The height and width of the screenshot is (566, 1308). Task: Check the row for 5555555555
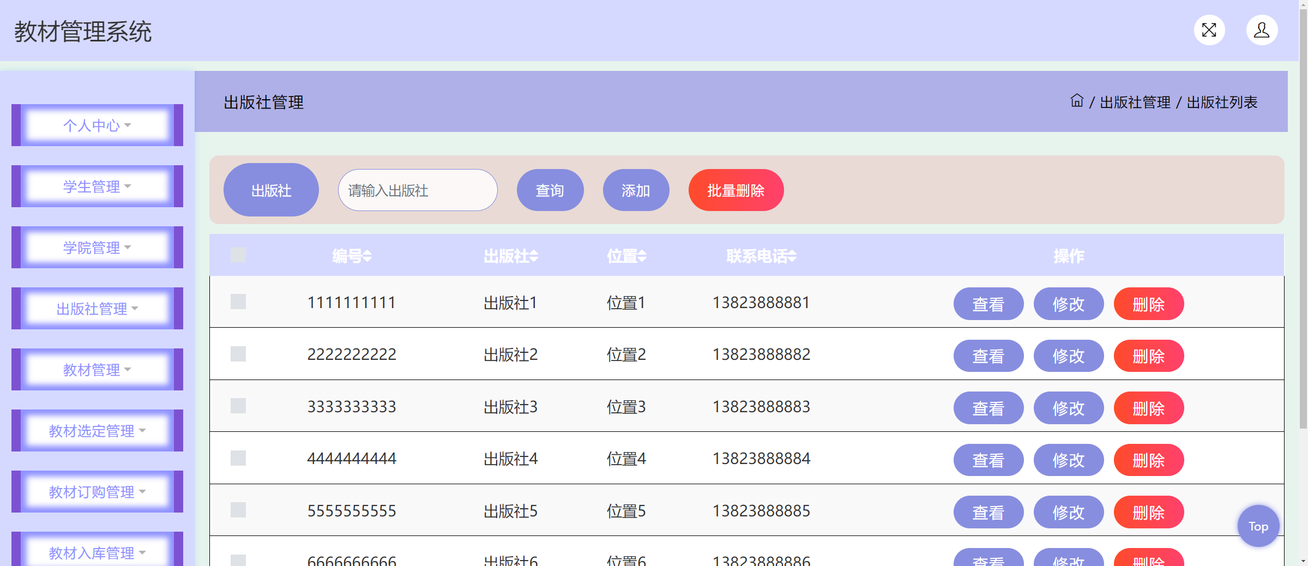tap(238, 510)
